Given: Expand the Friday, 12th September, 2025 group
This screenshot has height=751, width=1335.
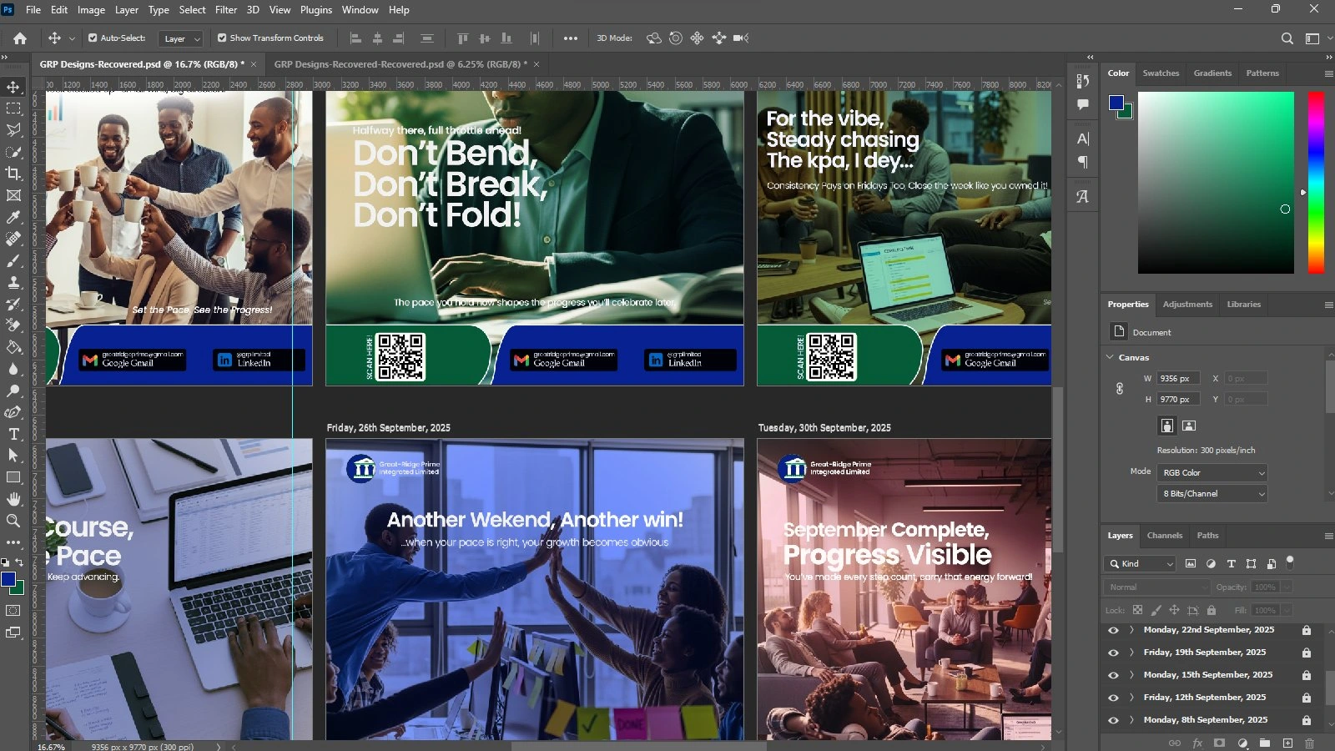Looking at the screenshot, I should click(1131, 698).
